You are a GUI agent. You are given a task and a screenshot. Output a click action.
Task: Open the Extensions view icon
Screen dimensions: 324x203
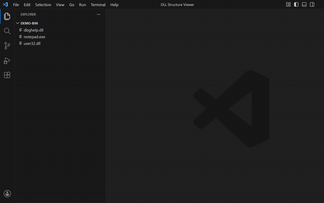pos(7,75)
